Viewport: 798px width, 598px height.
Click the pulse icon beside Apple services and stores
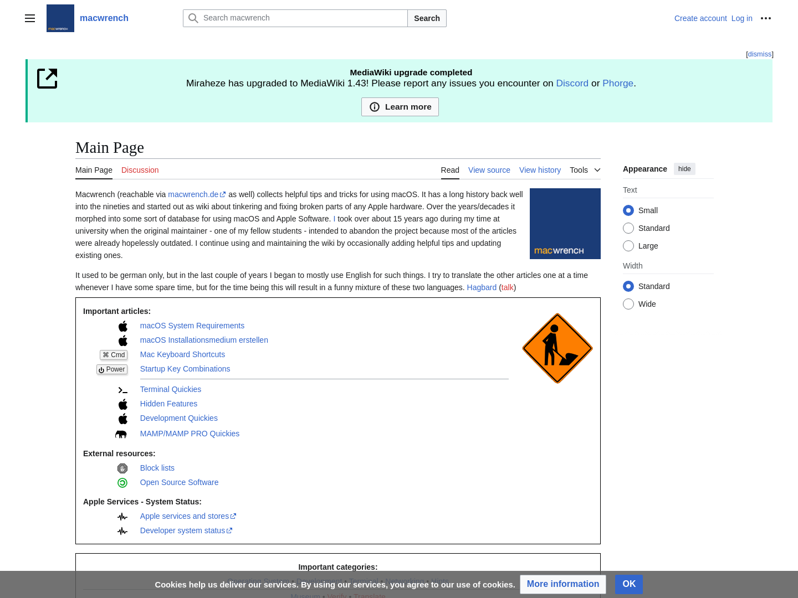tap(122, 517)
